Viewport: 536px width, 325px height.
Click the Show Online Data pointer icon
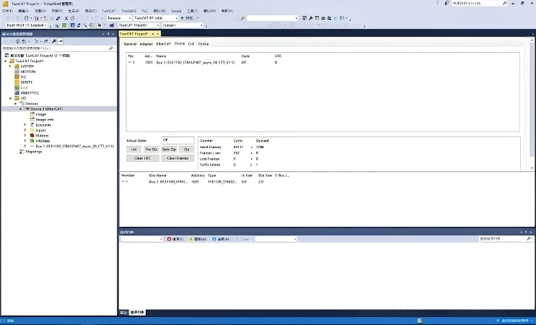click(x=99, y=25)
